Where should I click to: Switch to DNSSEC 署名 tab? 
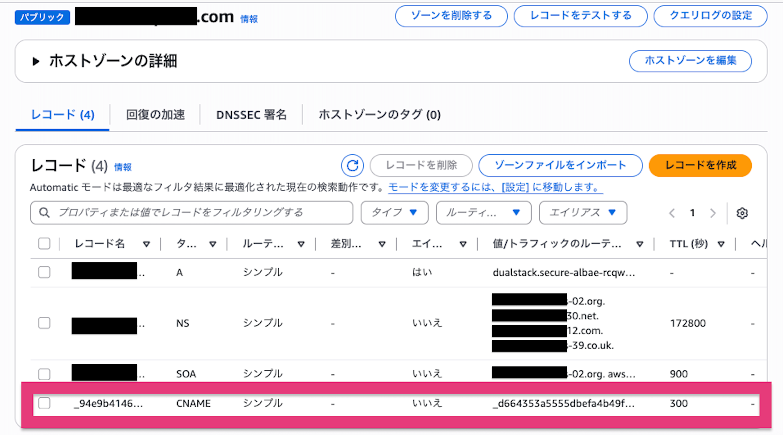251,115
